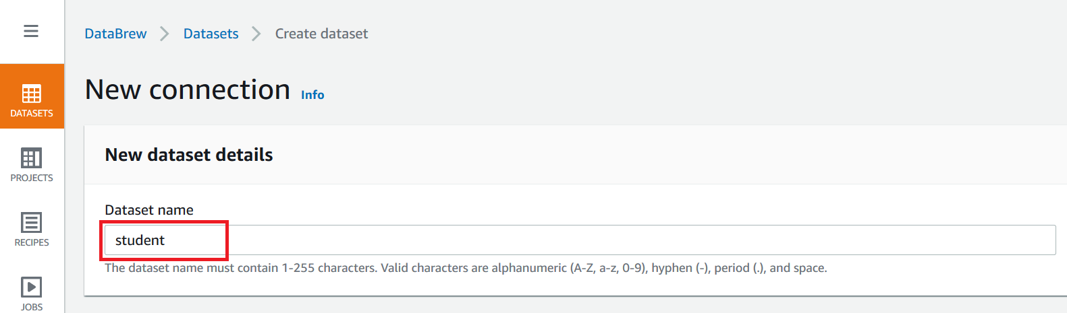
Task: Click the Datasets grid icon in sidebar
Action: coord(32,94)
